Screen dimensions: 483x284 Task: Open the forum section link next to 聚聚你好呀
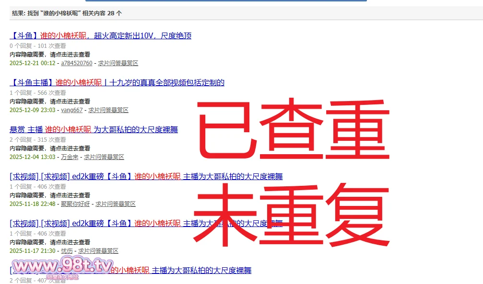[x=116, y=204]
